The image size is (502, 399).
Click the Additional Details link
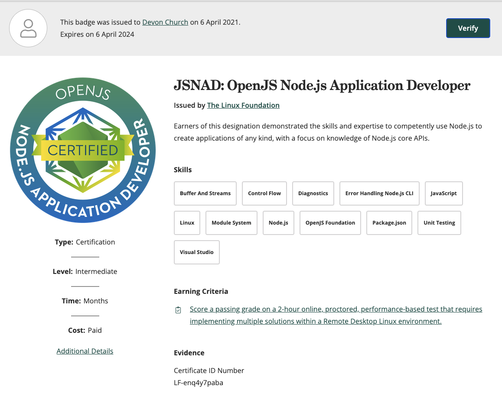[85, 351]
